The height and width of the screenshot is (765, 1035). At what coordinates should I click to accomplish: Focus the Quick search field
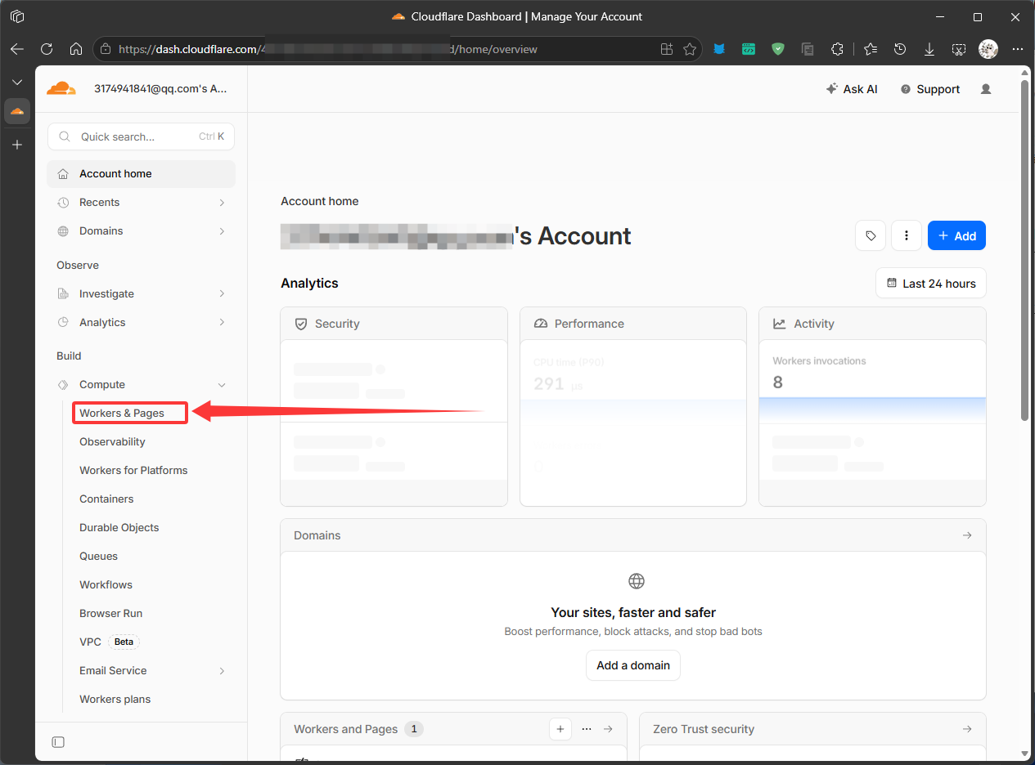[x=141, y=136]
